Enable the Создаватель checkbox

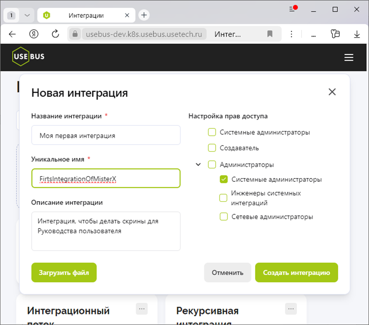point(212,148)
